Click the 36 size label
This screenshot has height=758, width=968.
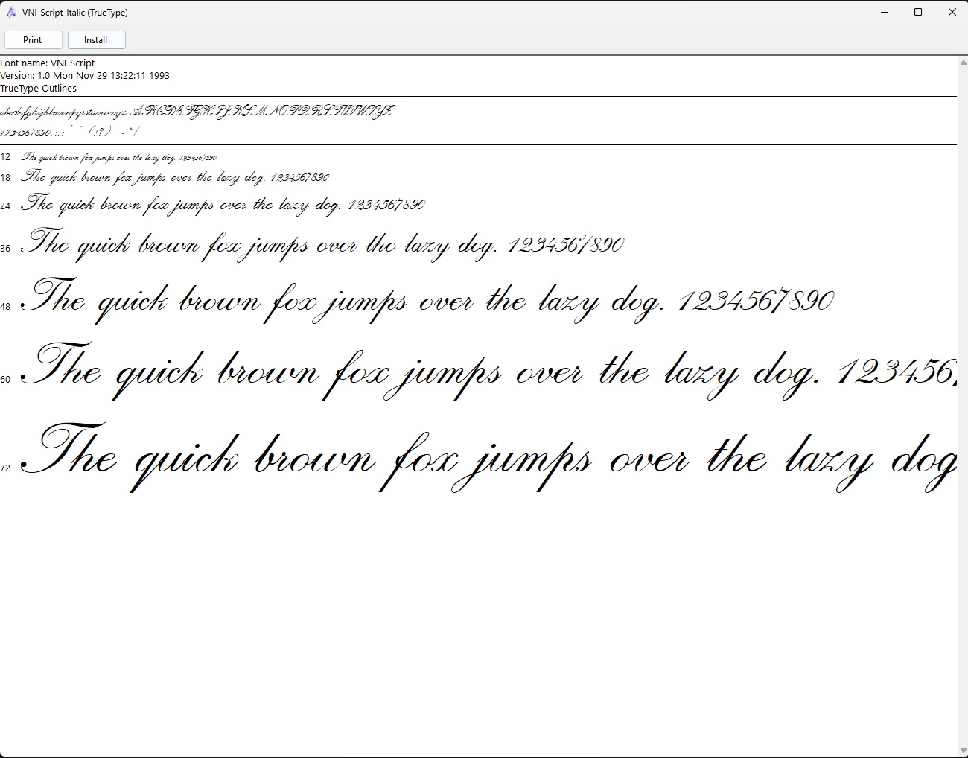[6, 249]
